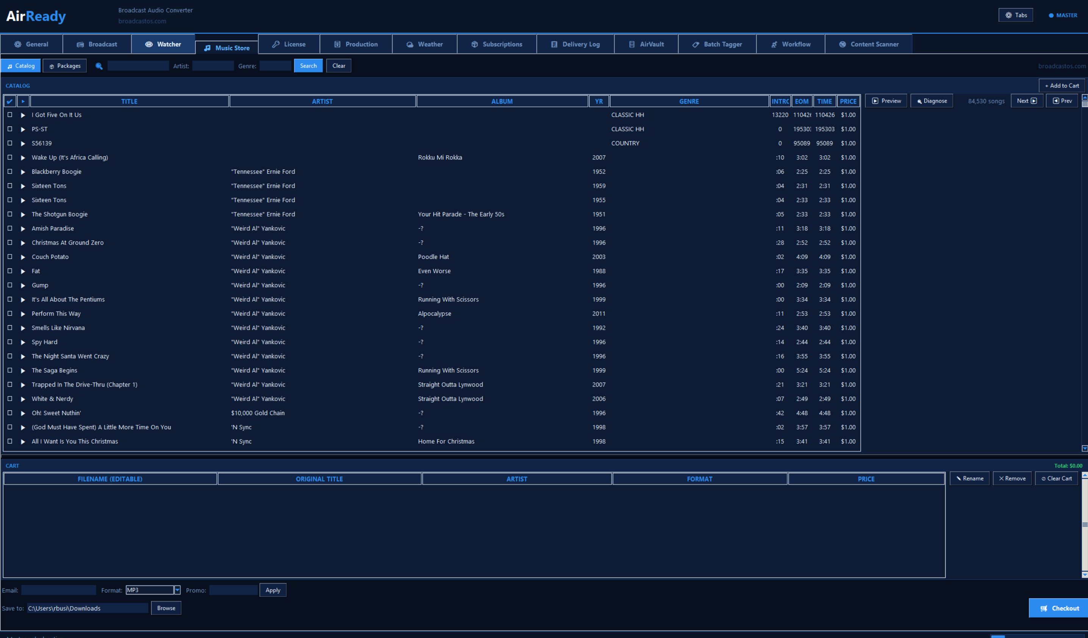
Task: Sort catalog by ARTIST column header
Action: coord(322,101)
